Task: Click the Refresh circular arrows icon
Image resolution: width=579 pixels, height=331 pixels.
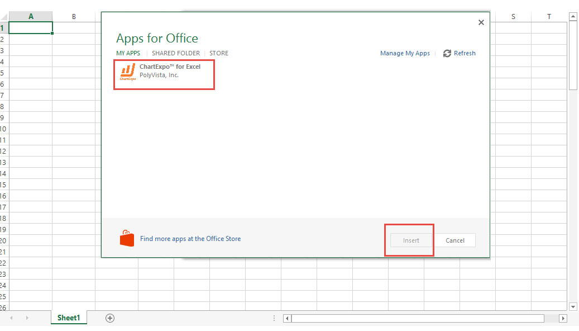Action: click(447, 53)
